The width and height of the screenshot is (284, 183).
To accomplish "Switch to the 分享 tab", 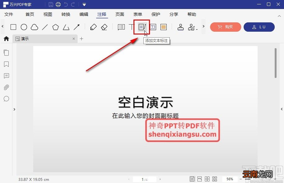I will [174, 14].
